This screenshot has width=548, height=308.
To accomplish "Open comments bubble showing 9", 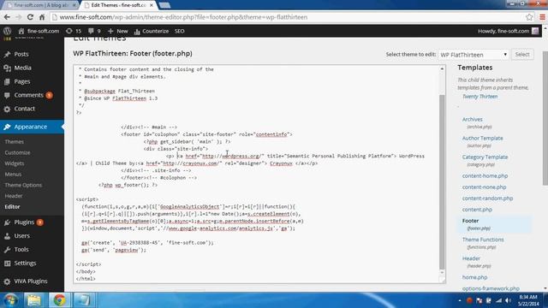I will click(x=94, y=31).
